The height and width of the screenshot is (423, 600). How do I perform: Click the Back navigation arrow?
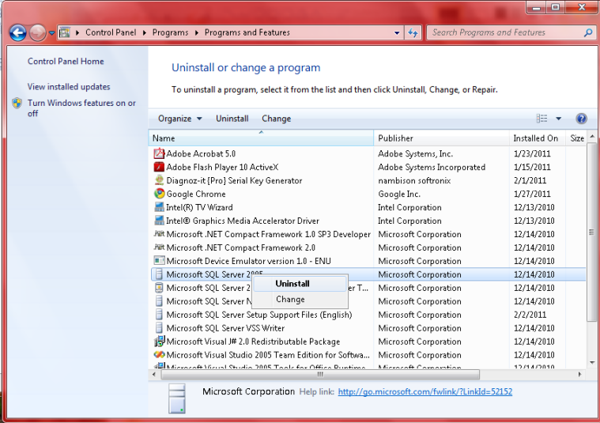tap(17, 32)
